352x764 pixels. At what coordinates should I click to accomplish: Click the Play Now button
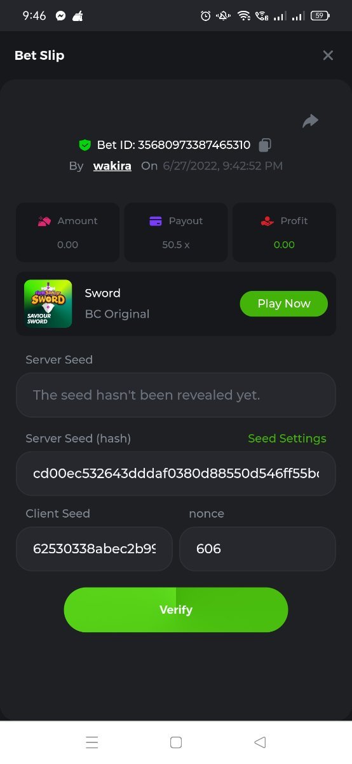pyautogui.click(x=284, y=304)
